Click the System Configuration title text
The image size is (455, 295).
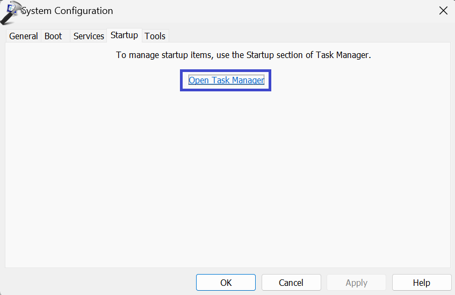click(x=67, y=11)
